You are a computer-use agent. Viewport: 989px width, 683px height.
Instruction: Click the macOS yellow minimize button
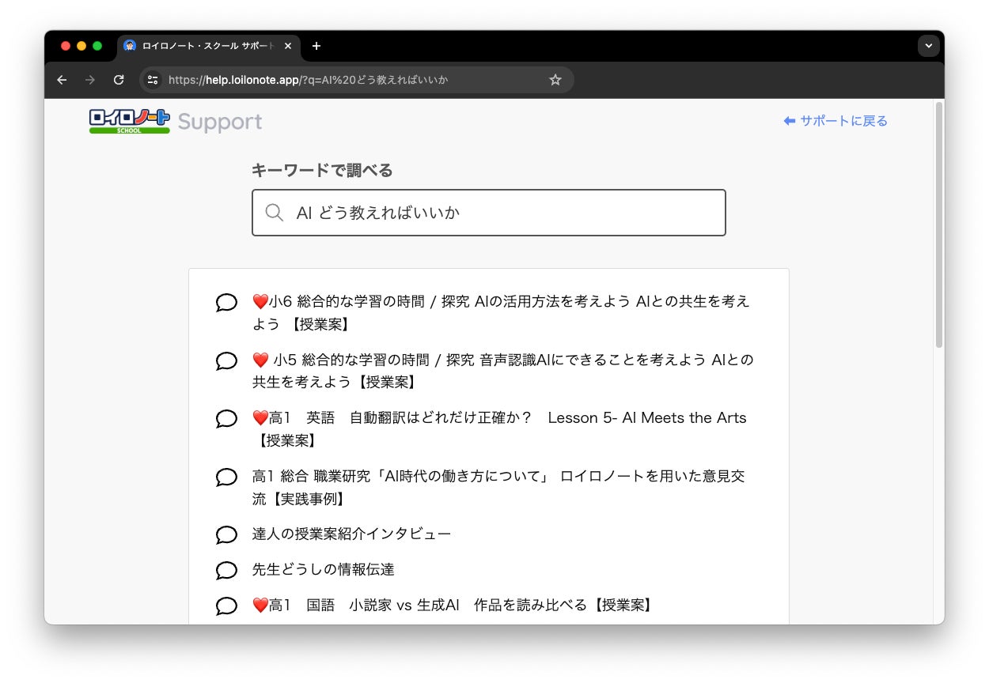point(81,46)
